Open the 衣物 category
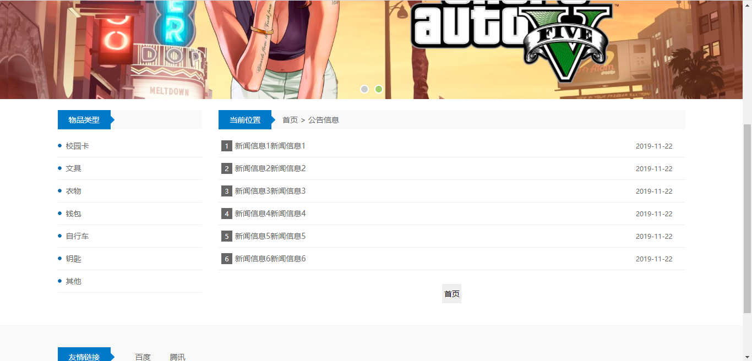This screenshot has height=361, width=752. click(73, 191)
